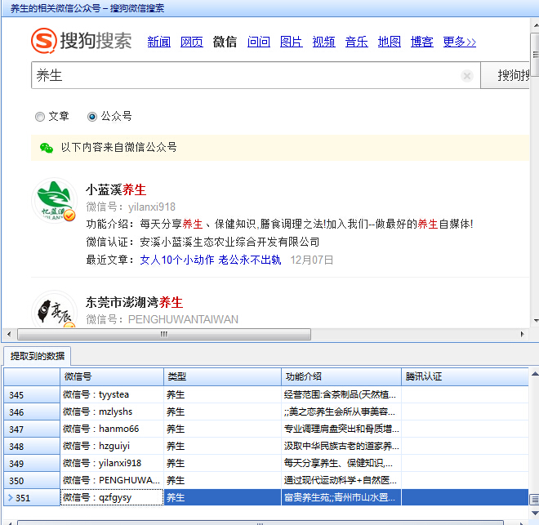Click browser horizontal scrollbar left arrow

(x=9, y=334)
